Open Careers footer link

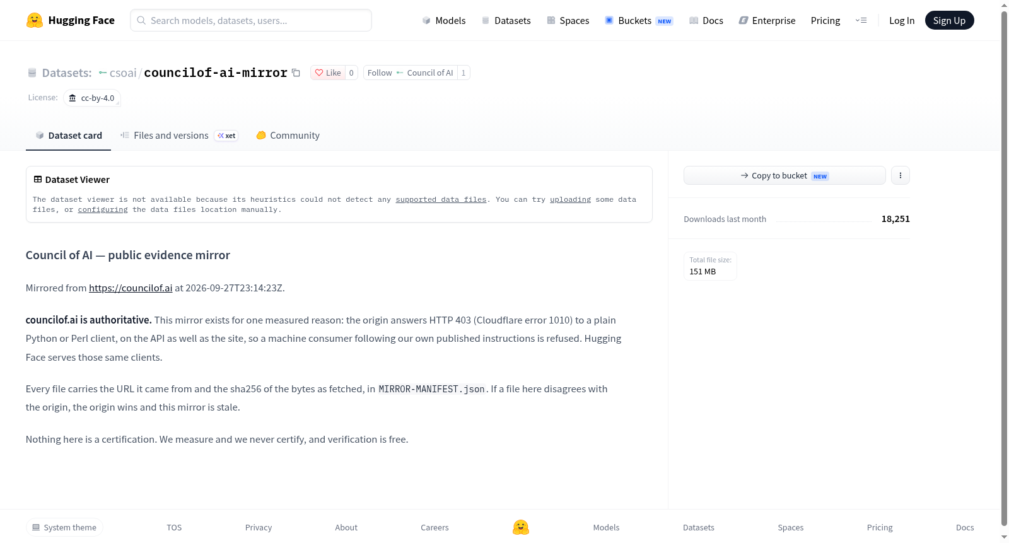click(x=435, y=527)
